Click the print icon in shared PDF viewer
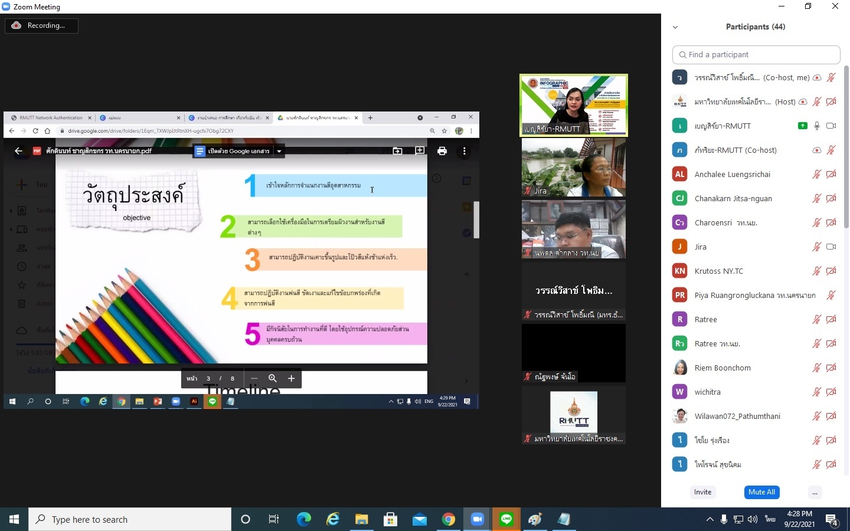Screen dimensions: 850x531 442,151
